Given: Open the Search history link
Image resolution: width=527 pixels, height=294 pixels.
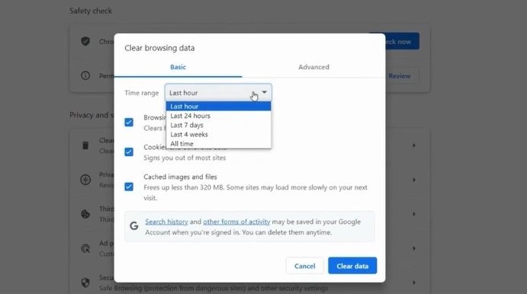Looking at the screenshot, I should pyautogui.click(x=166, y=222).
